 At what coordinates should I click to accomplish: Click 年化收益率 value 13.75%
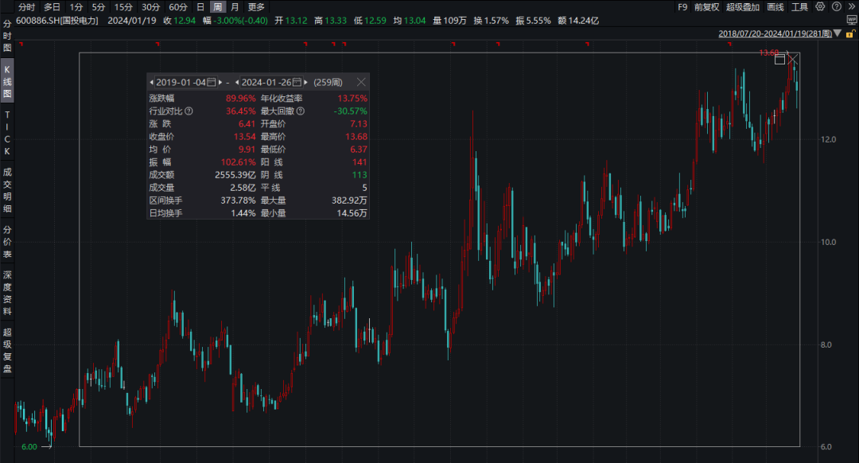click(x=352, y=99)
